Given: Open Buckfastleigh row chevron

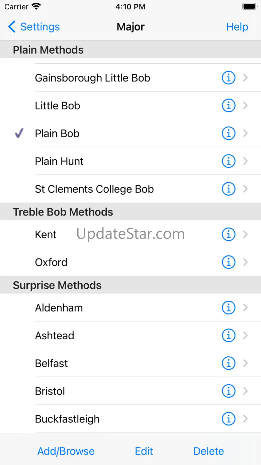Looking at the screenshot, I should (246, 419).
